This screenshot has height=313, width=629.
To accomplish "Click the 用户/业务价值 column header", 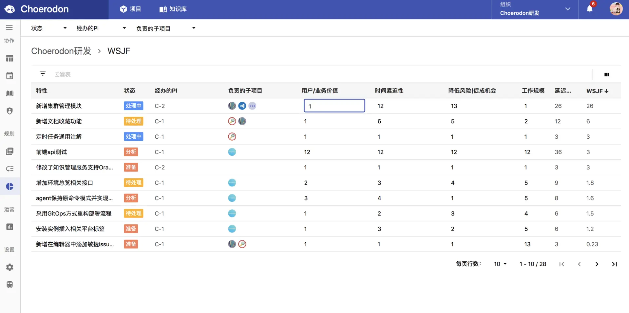I will tap(320, 91).
